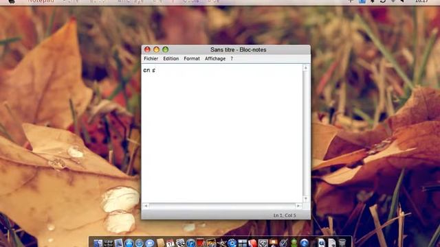The image size is (440, 247).
Task: Click the horizontal scrollbar right arrow
Action: [x=298, y=206]
